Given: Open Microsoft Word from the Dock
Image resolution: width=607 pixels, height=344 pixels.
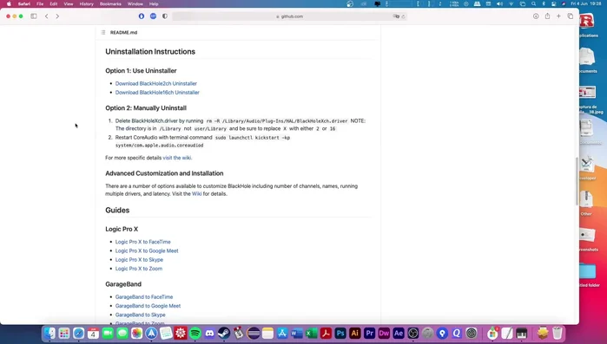Looking at the screenshot, I should point(297,334).
